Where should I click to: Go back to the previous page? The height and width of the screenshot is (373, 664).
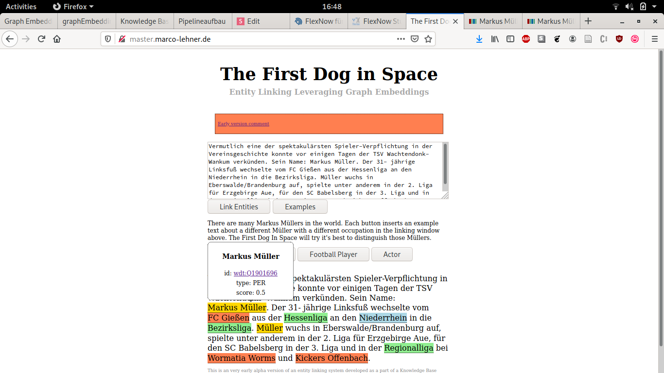pos(10,39)
